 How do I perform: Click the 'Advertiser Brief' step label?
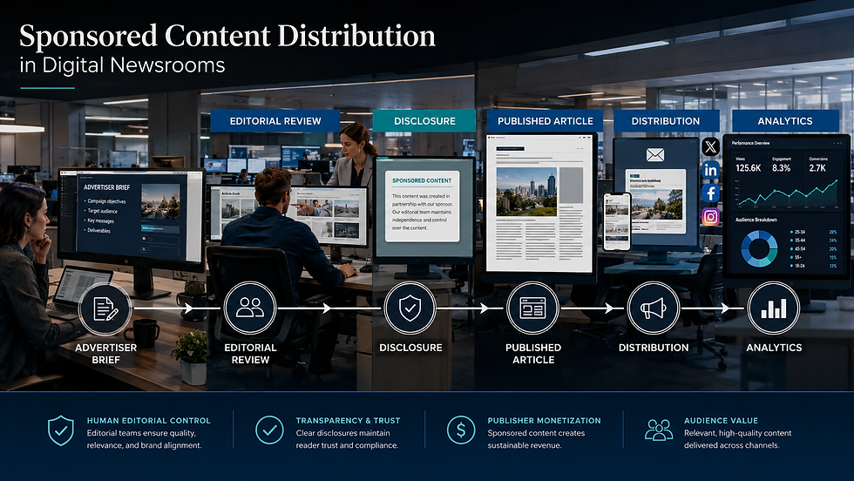click(105, 354)
